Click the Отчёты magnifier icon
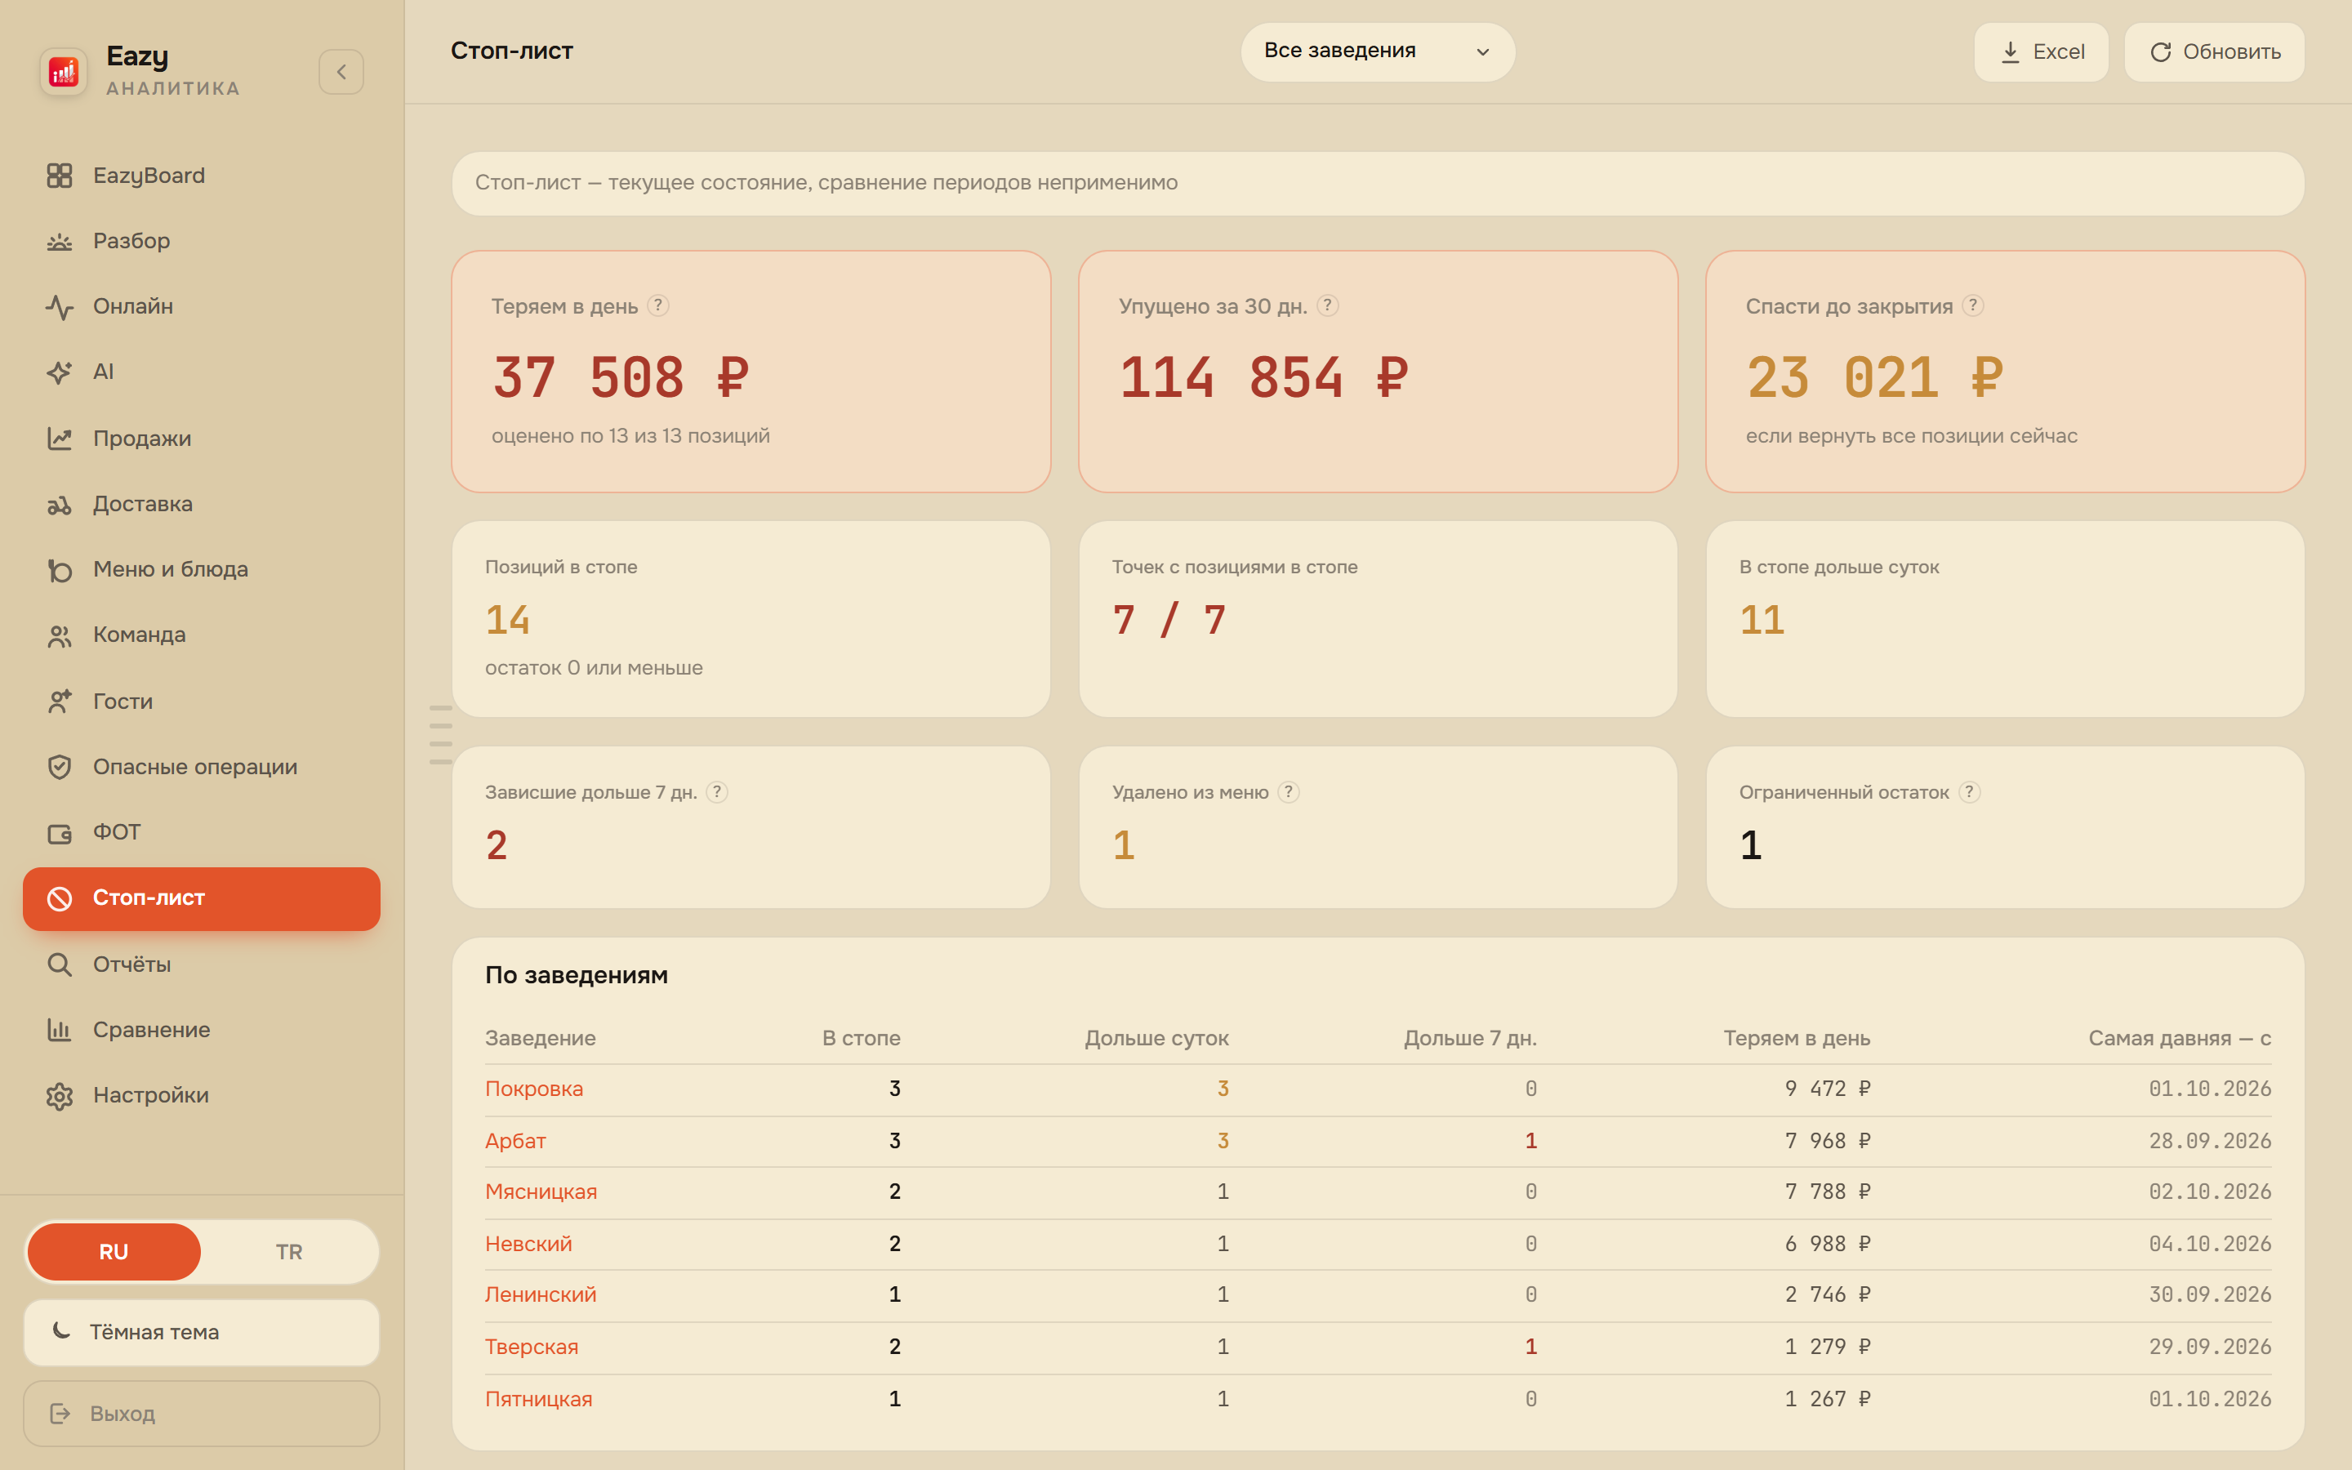The image size is (2352, 1470). click(x=60, y=964)
